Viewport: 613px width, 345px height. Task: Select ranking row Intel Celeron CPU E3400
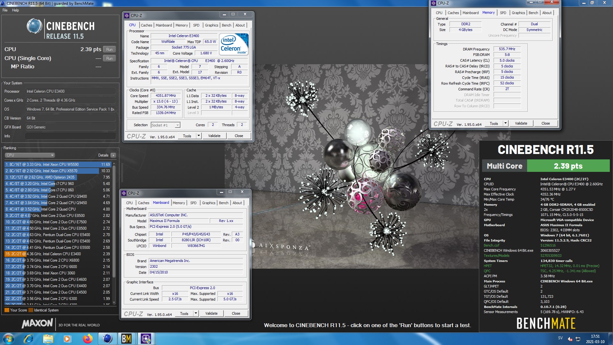57,254
